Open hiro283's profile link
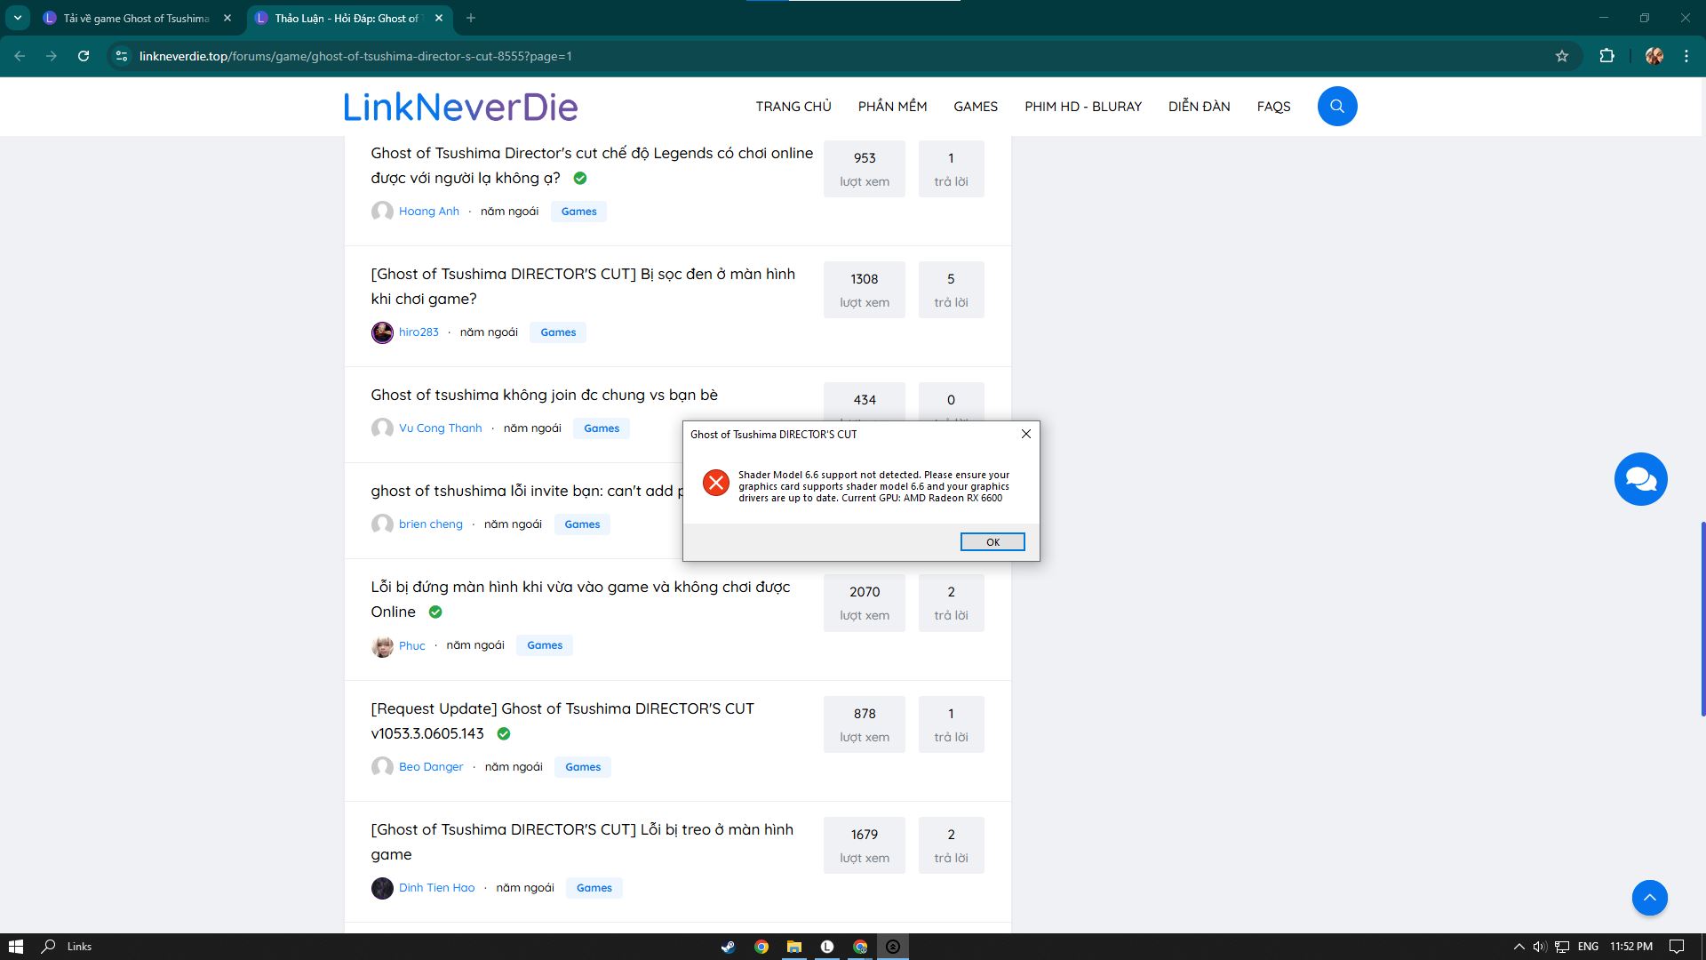This screenshot has height=960, width=1706. tap(418, 332)
